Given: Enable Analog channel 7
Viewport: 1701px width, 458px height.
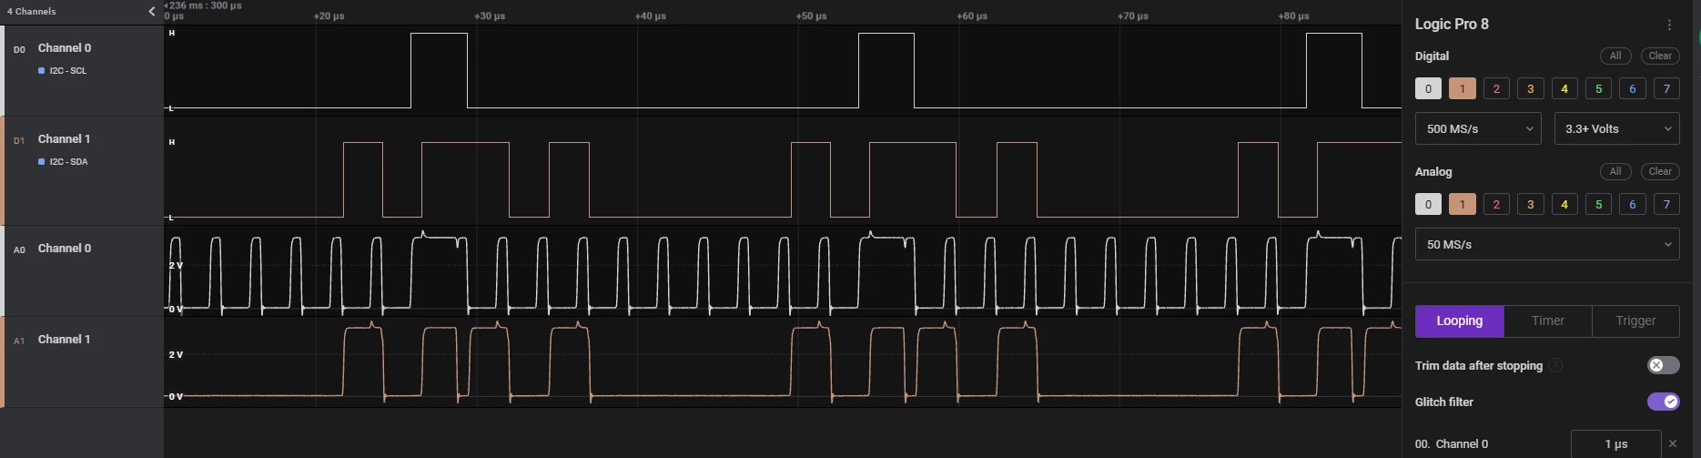Looking at the screenshot, I should (x=1666, y=204).
